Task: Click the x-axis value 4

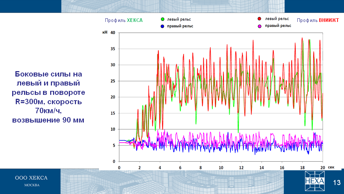Action: [x=160, y=168]
